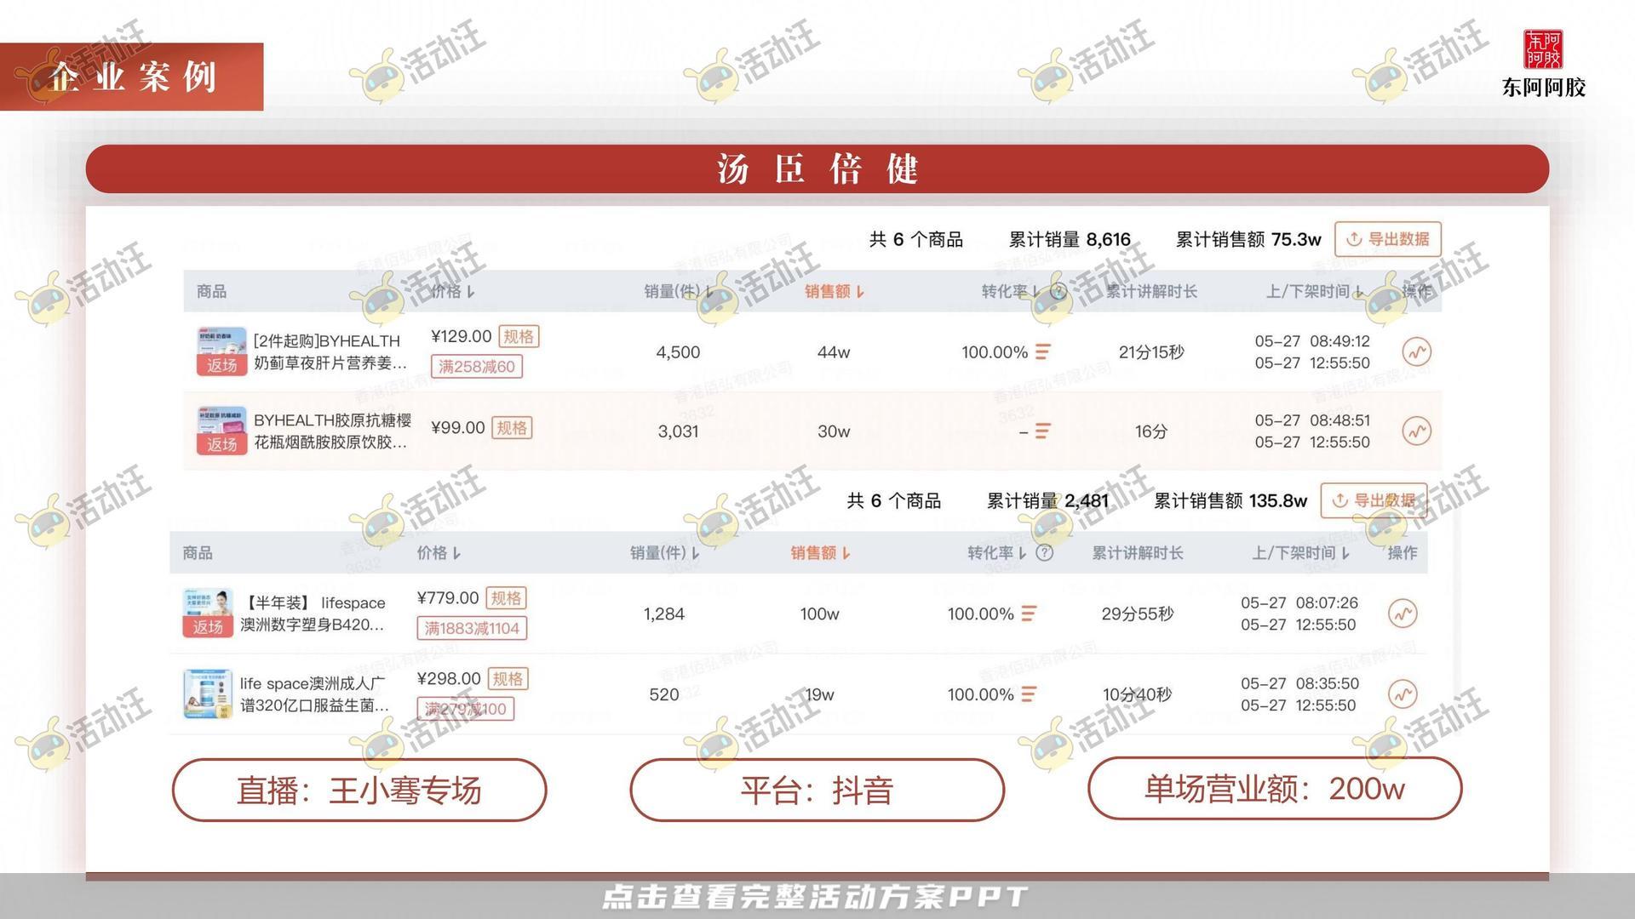
Task: Click 累计销量 8,616 summary
Action: point(1070,240)
